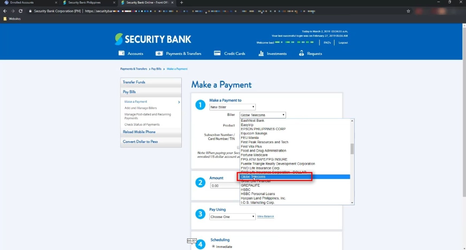The height and width of the screenshot is (250, 466).
Task: Click the Accounts wallet icon
Action: pos(122,53)
